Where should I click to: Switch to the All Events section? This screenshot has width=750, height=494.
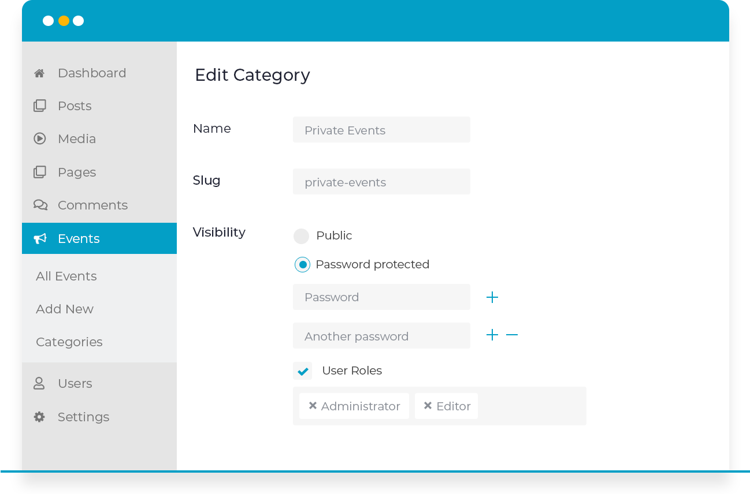pyautogui.click(x=66, y=276)
